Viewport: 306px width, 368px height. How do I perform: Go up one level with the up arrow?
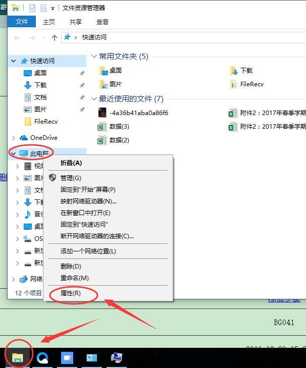tap(55, 37)
